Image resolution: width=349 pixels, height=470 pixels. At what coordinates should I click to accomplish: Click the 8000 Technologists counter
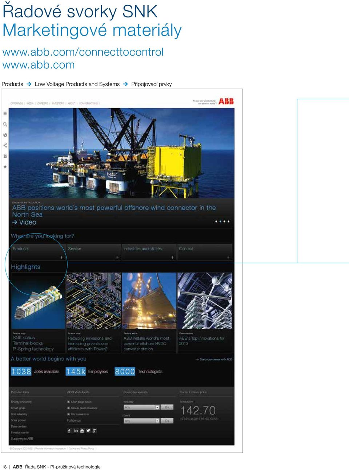(x=139, y=371)
